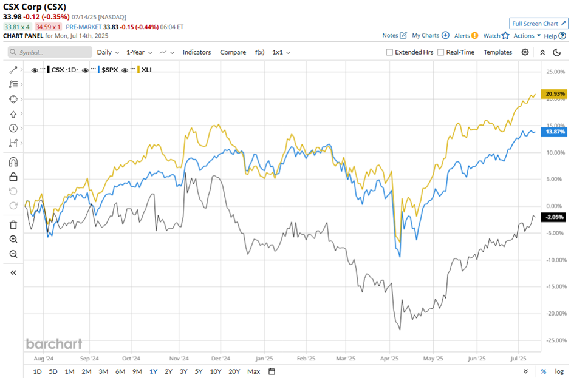The image size is (571, 378).
Task: Undo the last chart action
Action: pos(13,191)
